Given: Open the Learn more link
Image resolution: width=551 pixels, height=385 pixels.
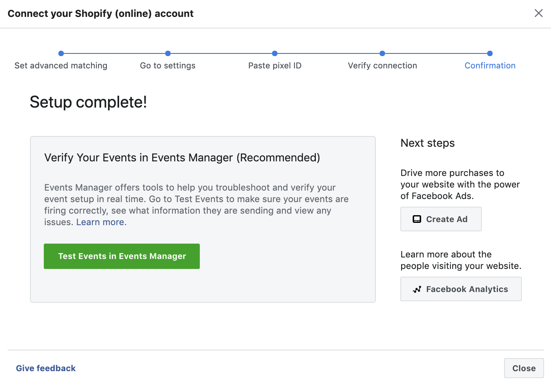Looking at the screenshot, I should click(100, 222).
